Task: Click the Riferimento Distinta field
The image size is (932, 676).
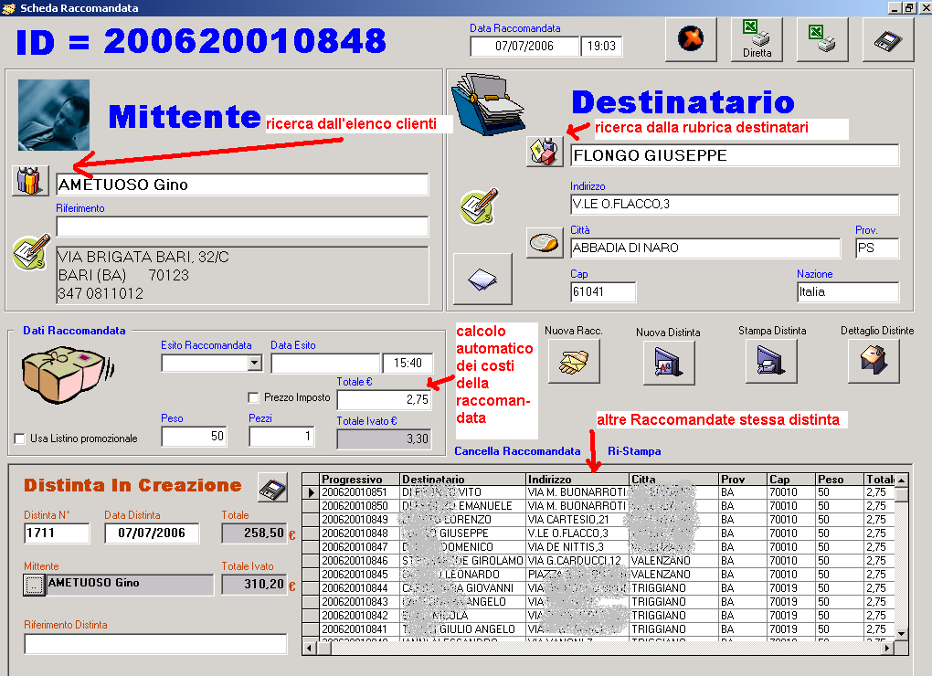Action: point(155,644)
